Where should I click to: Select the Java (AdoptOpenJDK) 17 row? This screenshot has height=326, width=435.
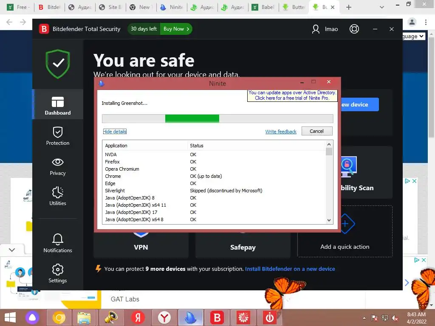214,212
